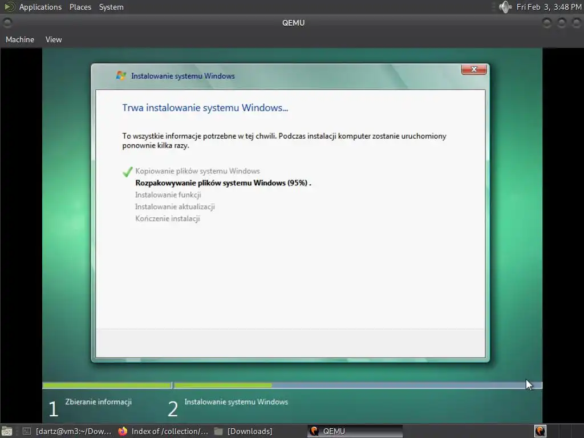Image resolution: width=584 pixels, height=438 pixels.
Task: Click the volume speaker icon
Action: (505, 7)
